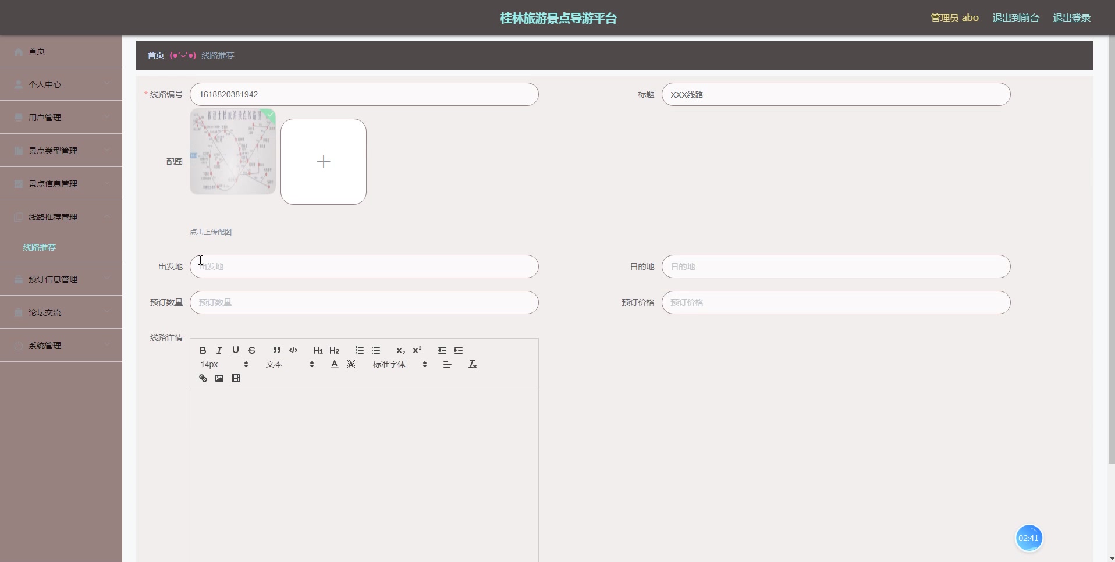The height and width of the screenshot is (562, 1115).
Task: Insert a hyperlink in editor
Action: [203, 378]
